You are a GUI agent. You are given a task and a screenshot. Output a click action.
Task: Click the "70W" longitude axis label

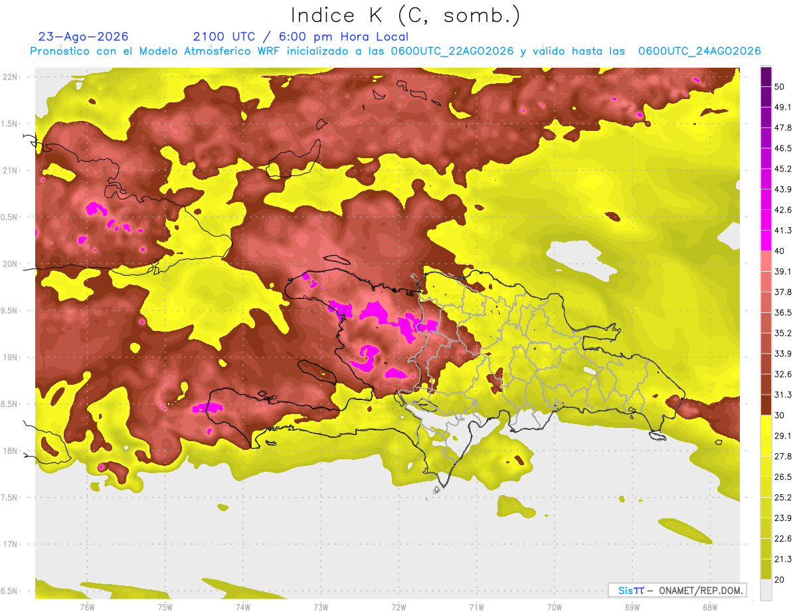click(554, 607)
